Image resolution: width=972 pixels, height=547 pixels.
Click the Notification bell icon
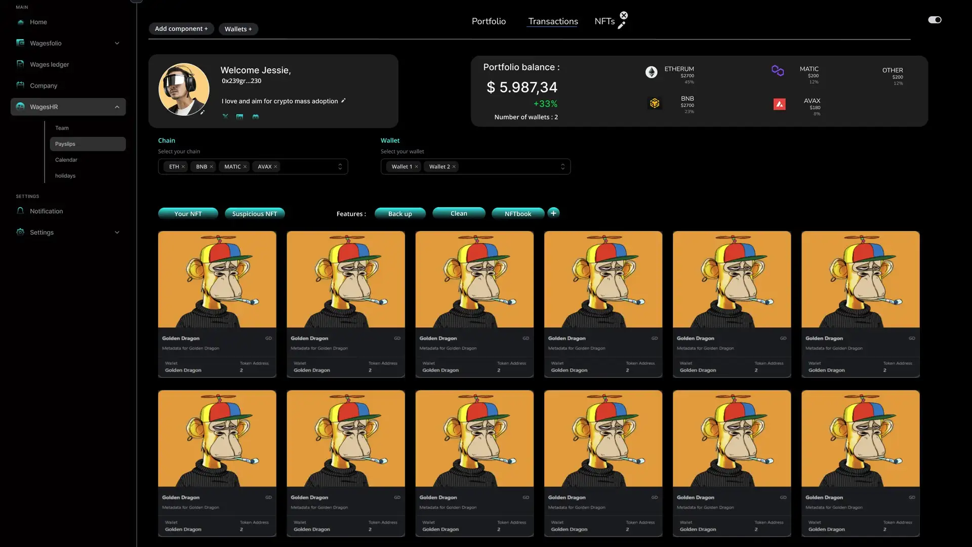(x=20, y=211)
